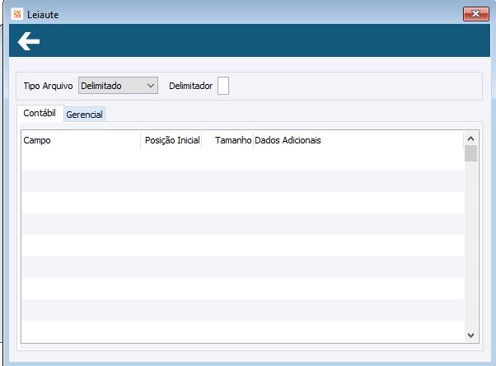496x366 pixels.
Task: Switch to the Gerencial tab
Action: [85, 115]
